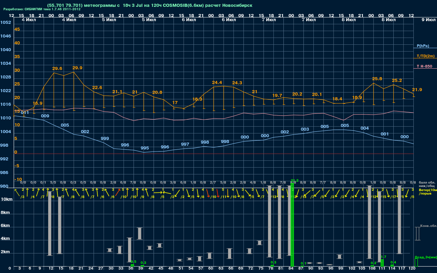Click the 999 pressure label

pos(105,139)
